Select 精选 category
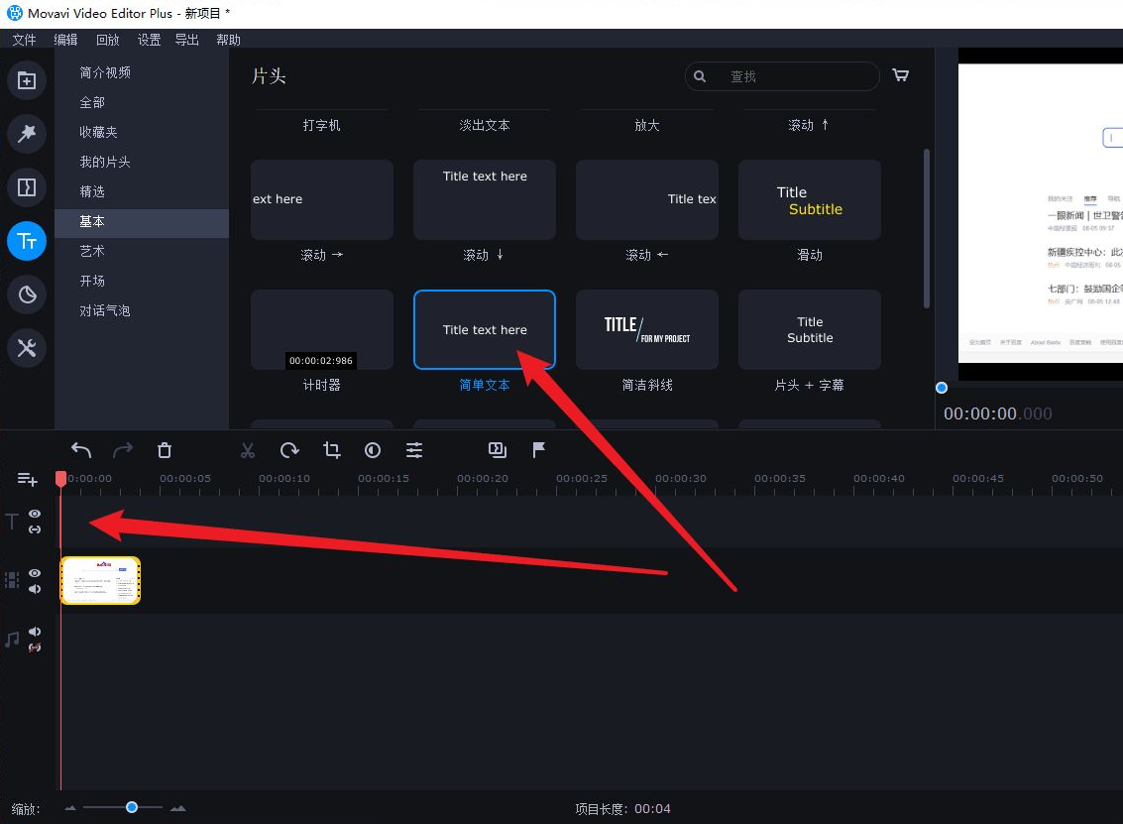The height and width of the screenshot is (824, 1123). [x=142, y=191]
